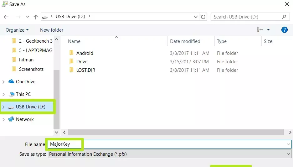Viewport: 293px width, 167px height.
Task: Sort by the Size column header
Action: (268, 41)
